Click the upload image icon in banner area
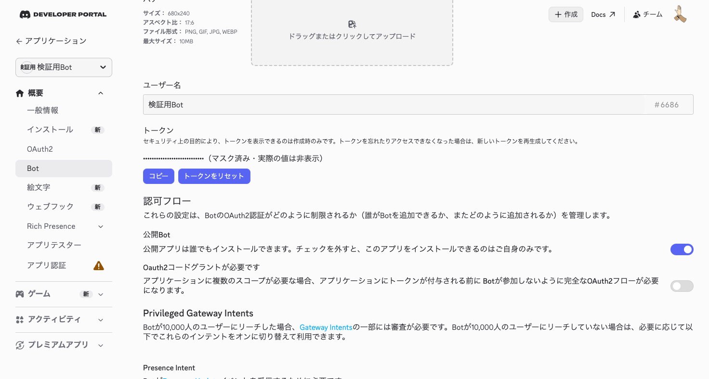The width and height of the screenshot is (709, 379). point(352,24)
